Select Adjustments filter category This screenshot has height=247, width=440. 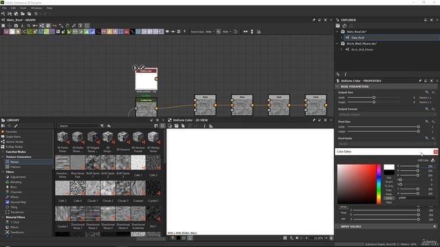pyautogui.click(x=18, y=177)
